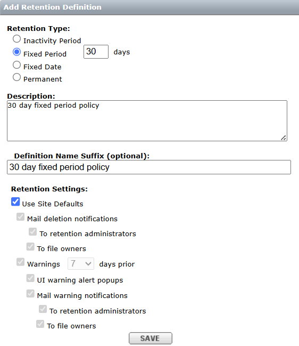Toggle the Mail deletion notifications checkbox
The width and height of the screenshot is (299, 346).
coord(20,216)
